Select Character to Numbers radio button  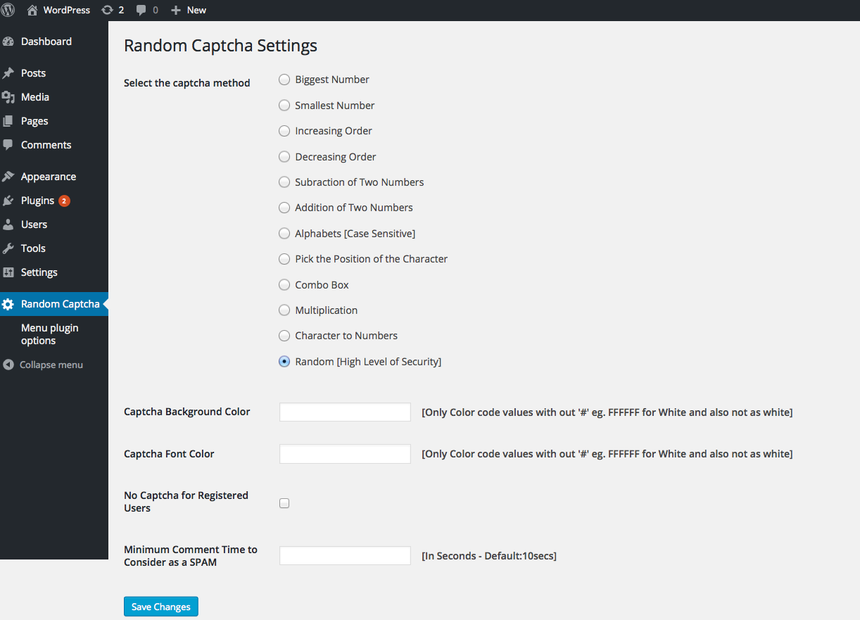coord(284,336)
